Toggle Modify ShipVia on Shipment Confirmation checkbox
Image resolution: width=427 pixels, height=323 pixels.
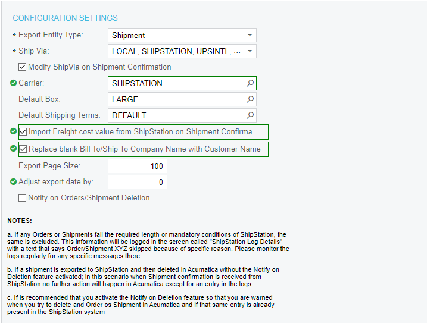tap(22, 67)
